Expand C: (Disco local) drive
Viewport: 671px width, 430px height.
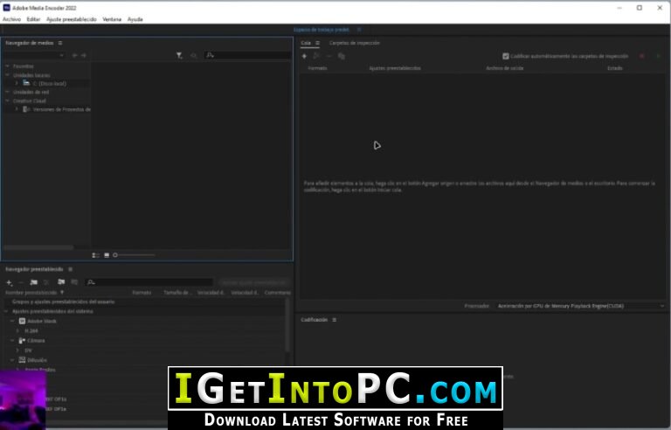17,83
